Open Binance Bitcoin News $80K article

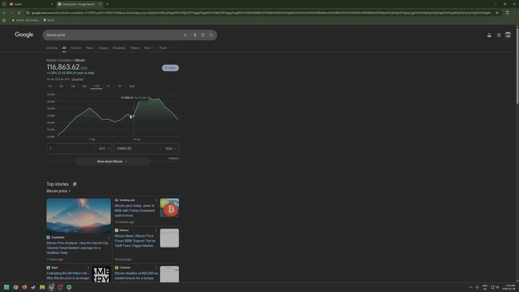click(135, 241)
